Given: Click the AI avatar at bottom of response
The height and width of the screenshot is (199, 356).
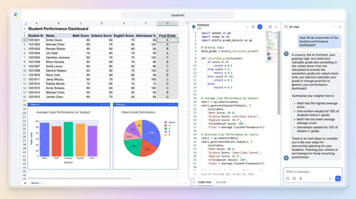Looking at the screenshot, I should [x=286, y=158].
